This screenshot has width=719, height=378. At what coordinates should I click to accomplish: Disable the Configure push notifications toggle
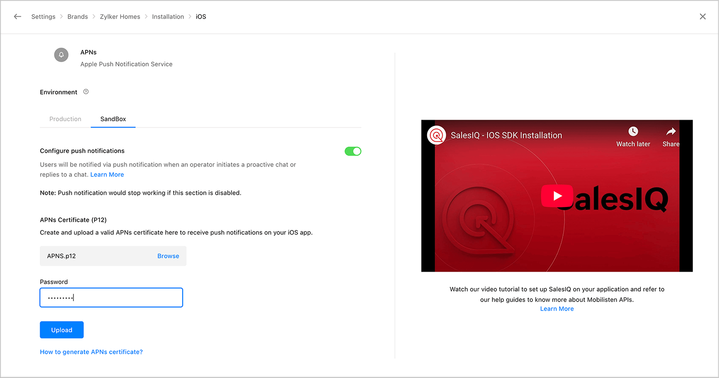pos(353,151)
